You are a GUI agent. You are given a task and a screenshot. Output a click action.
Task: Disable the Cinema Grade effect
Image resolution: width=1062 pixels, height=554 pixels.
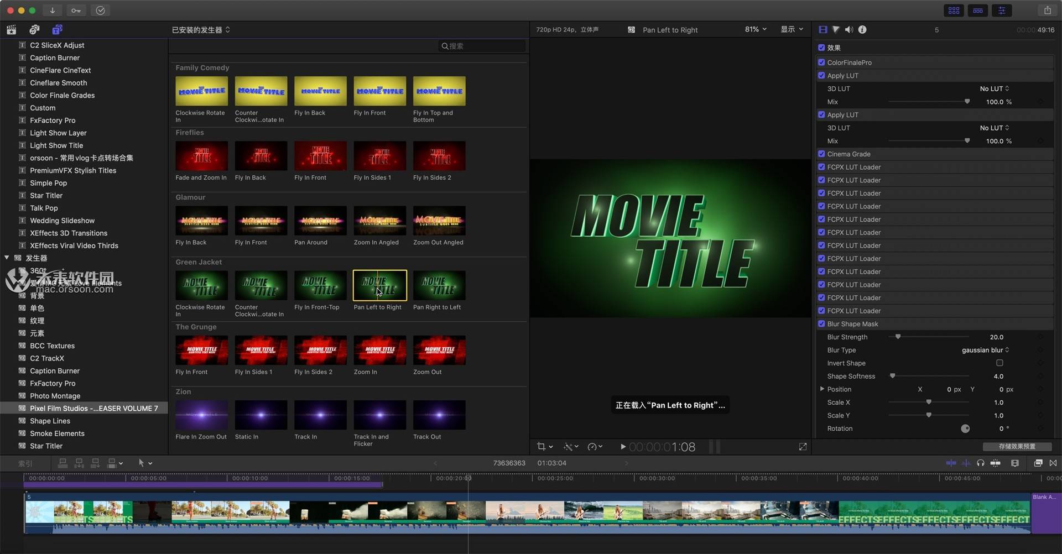coord(821,154)
